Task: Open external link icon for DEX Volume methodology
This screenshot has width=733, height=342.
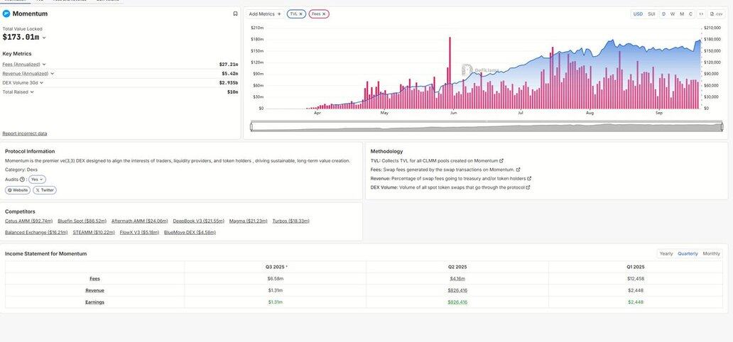Action: [x=528, y=187]
